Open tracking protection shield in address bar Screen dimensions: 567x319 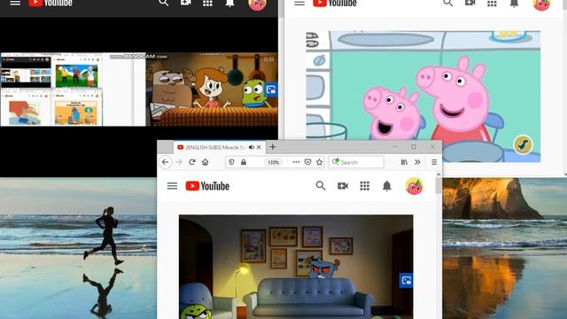[x=231, y=162]
